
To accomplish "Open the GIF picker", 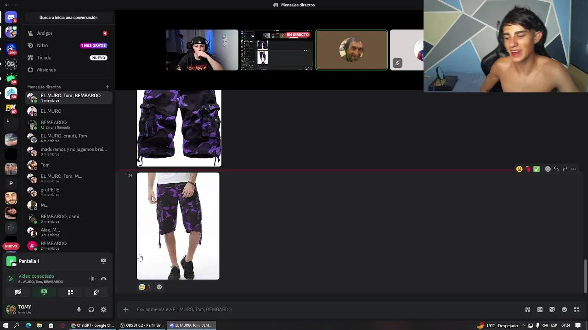I will 540,309.
